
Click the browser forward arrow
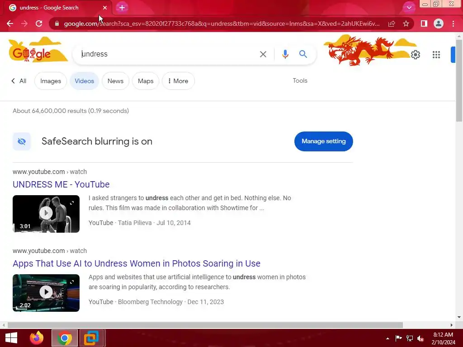(24, 23)
